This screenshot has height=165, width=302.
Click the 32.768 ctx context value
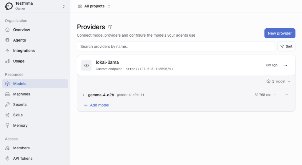pyautogui.click(x=262, y=95)
